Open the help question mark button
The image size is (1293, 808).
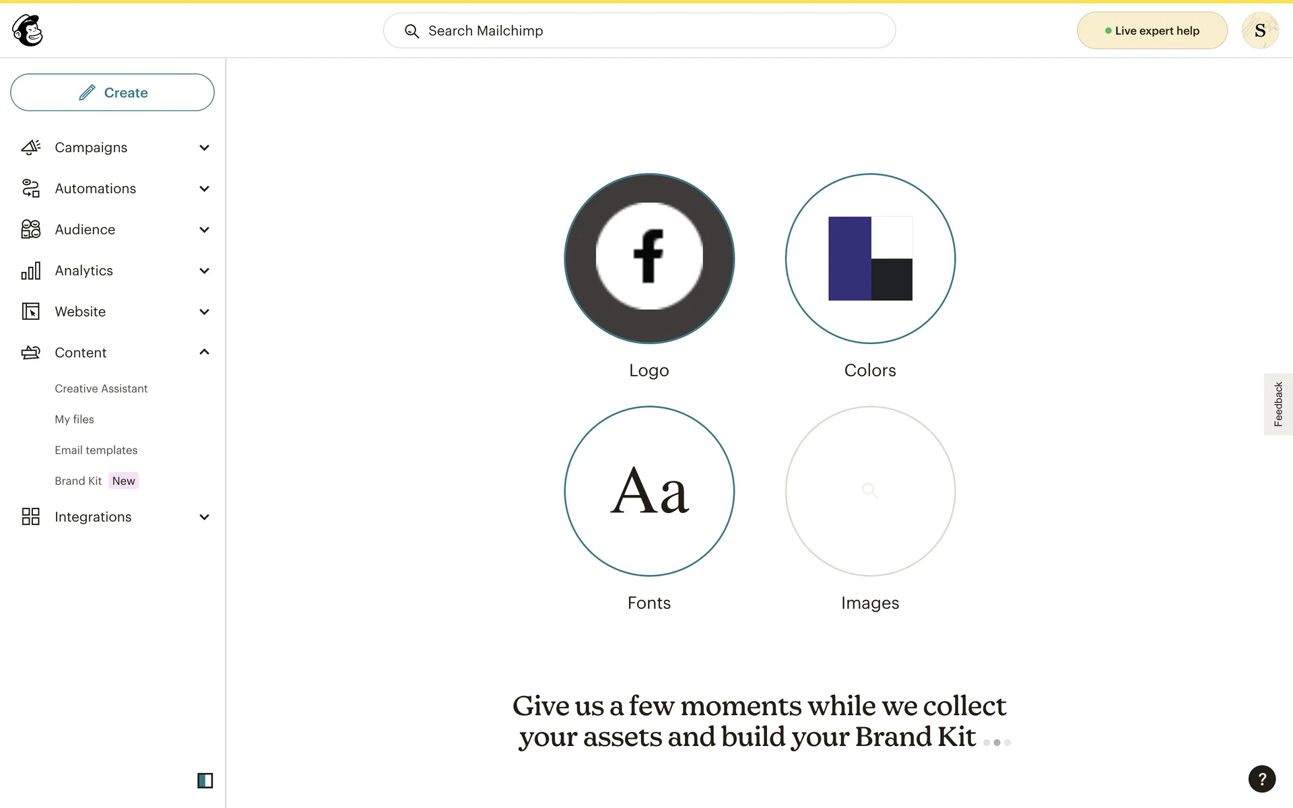[x=1261, y=779]
